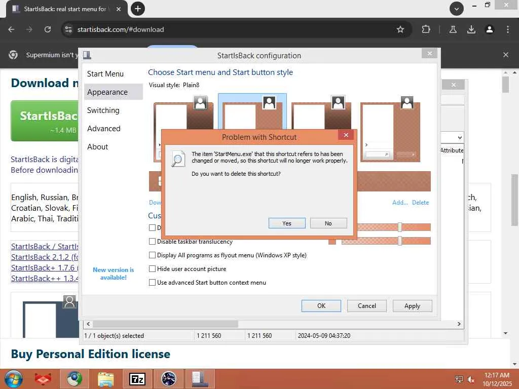Check Hide user account picture
This screenshot has height=389, width=519.
152,268
